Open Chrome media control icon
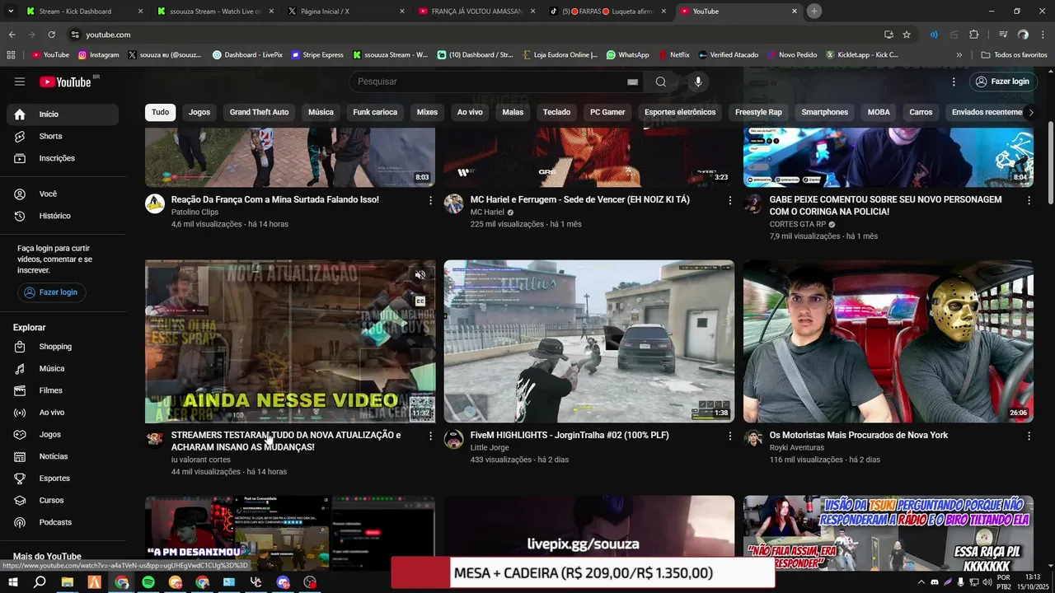 (x=1003, y=35)
